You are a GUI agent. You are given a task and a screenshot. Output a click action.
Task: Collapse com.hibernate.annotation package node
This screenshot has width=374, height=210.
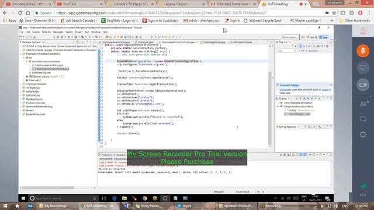coord(27,61)
